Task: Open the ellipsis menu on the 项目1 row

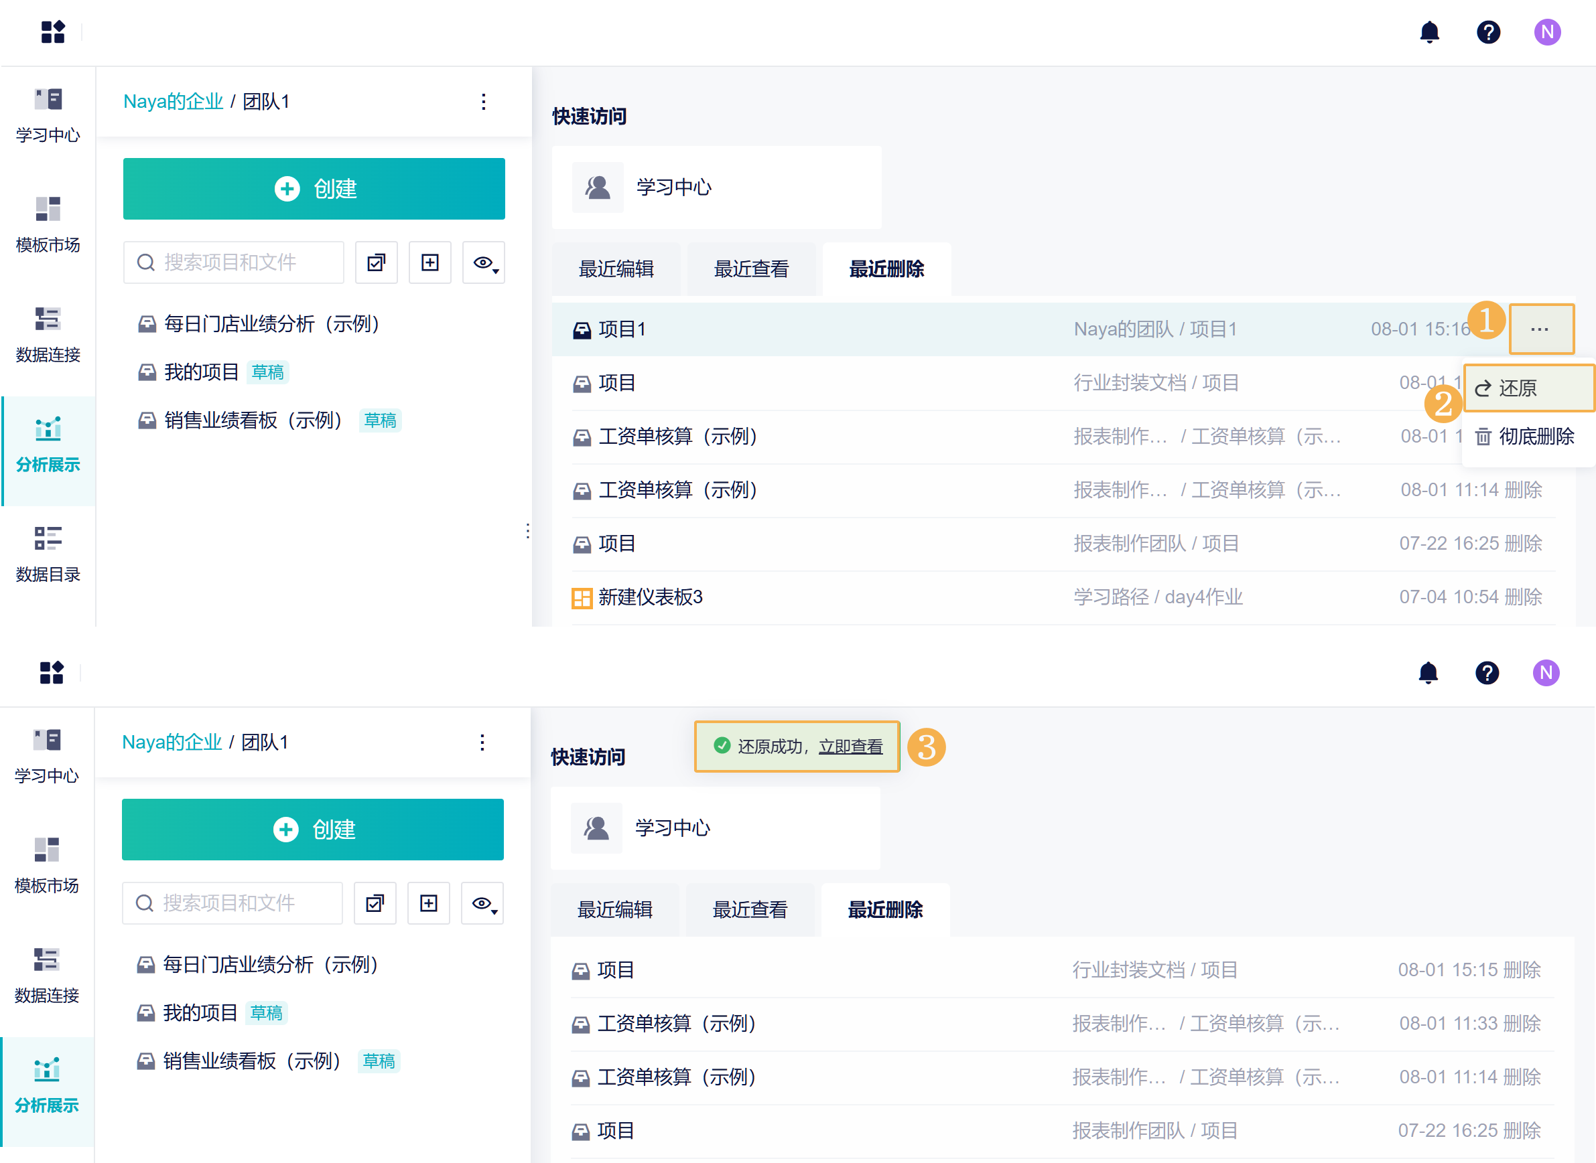Action: pyautogui.click(x=1540, y=329)
